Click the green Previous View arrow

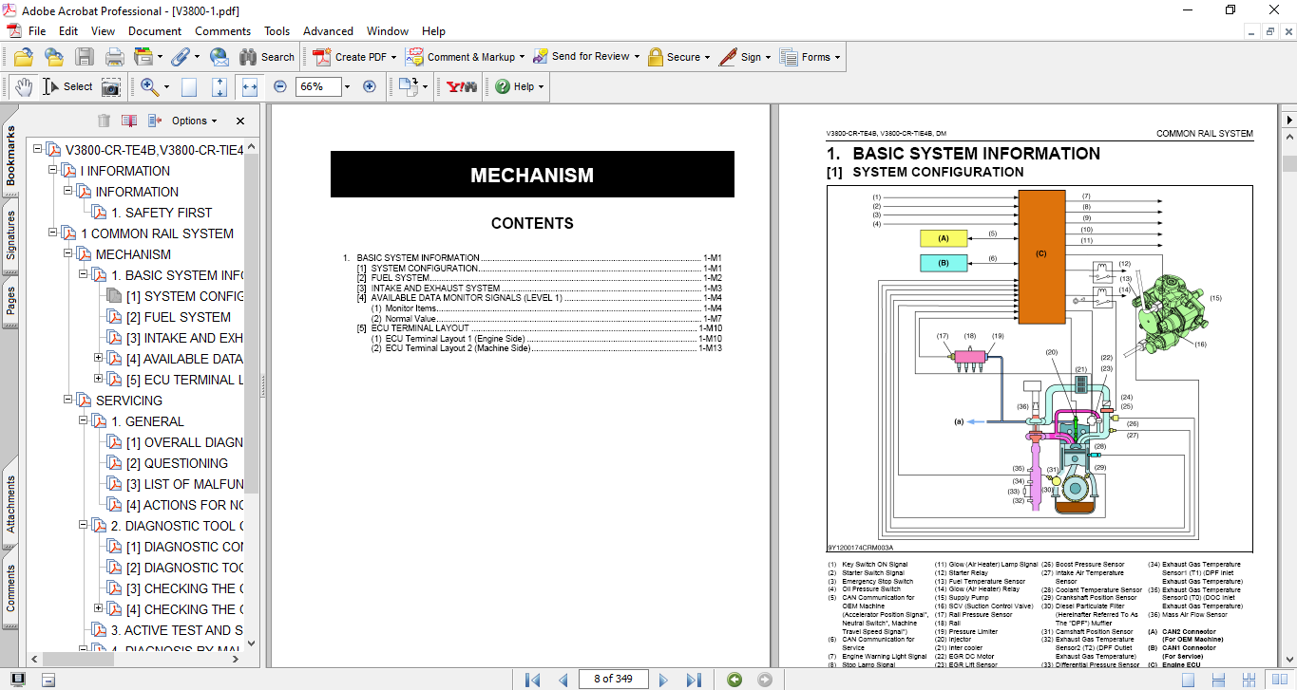(x=734, y=680)
